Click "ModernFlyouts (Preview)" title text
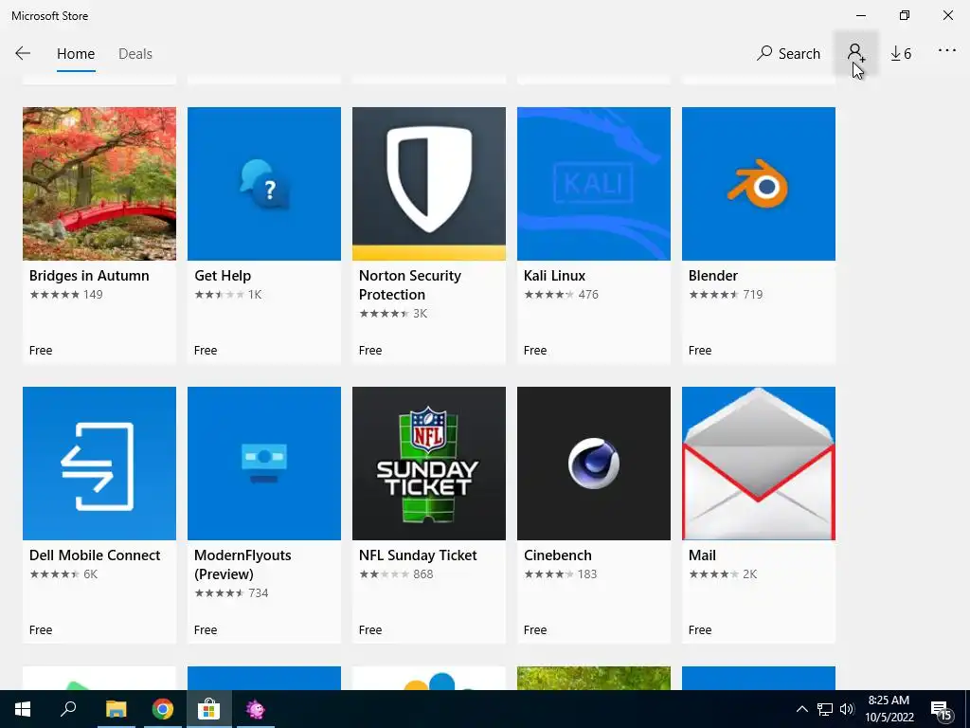 242,565
